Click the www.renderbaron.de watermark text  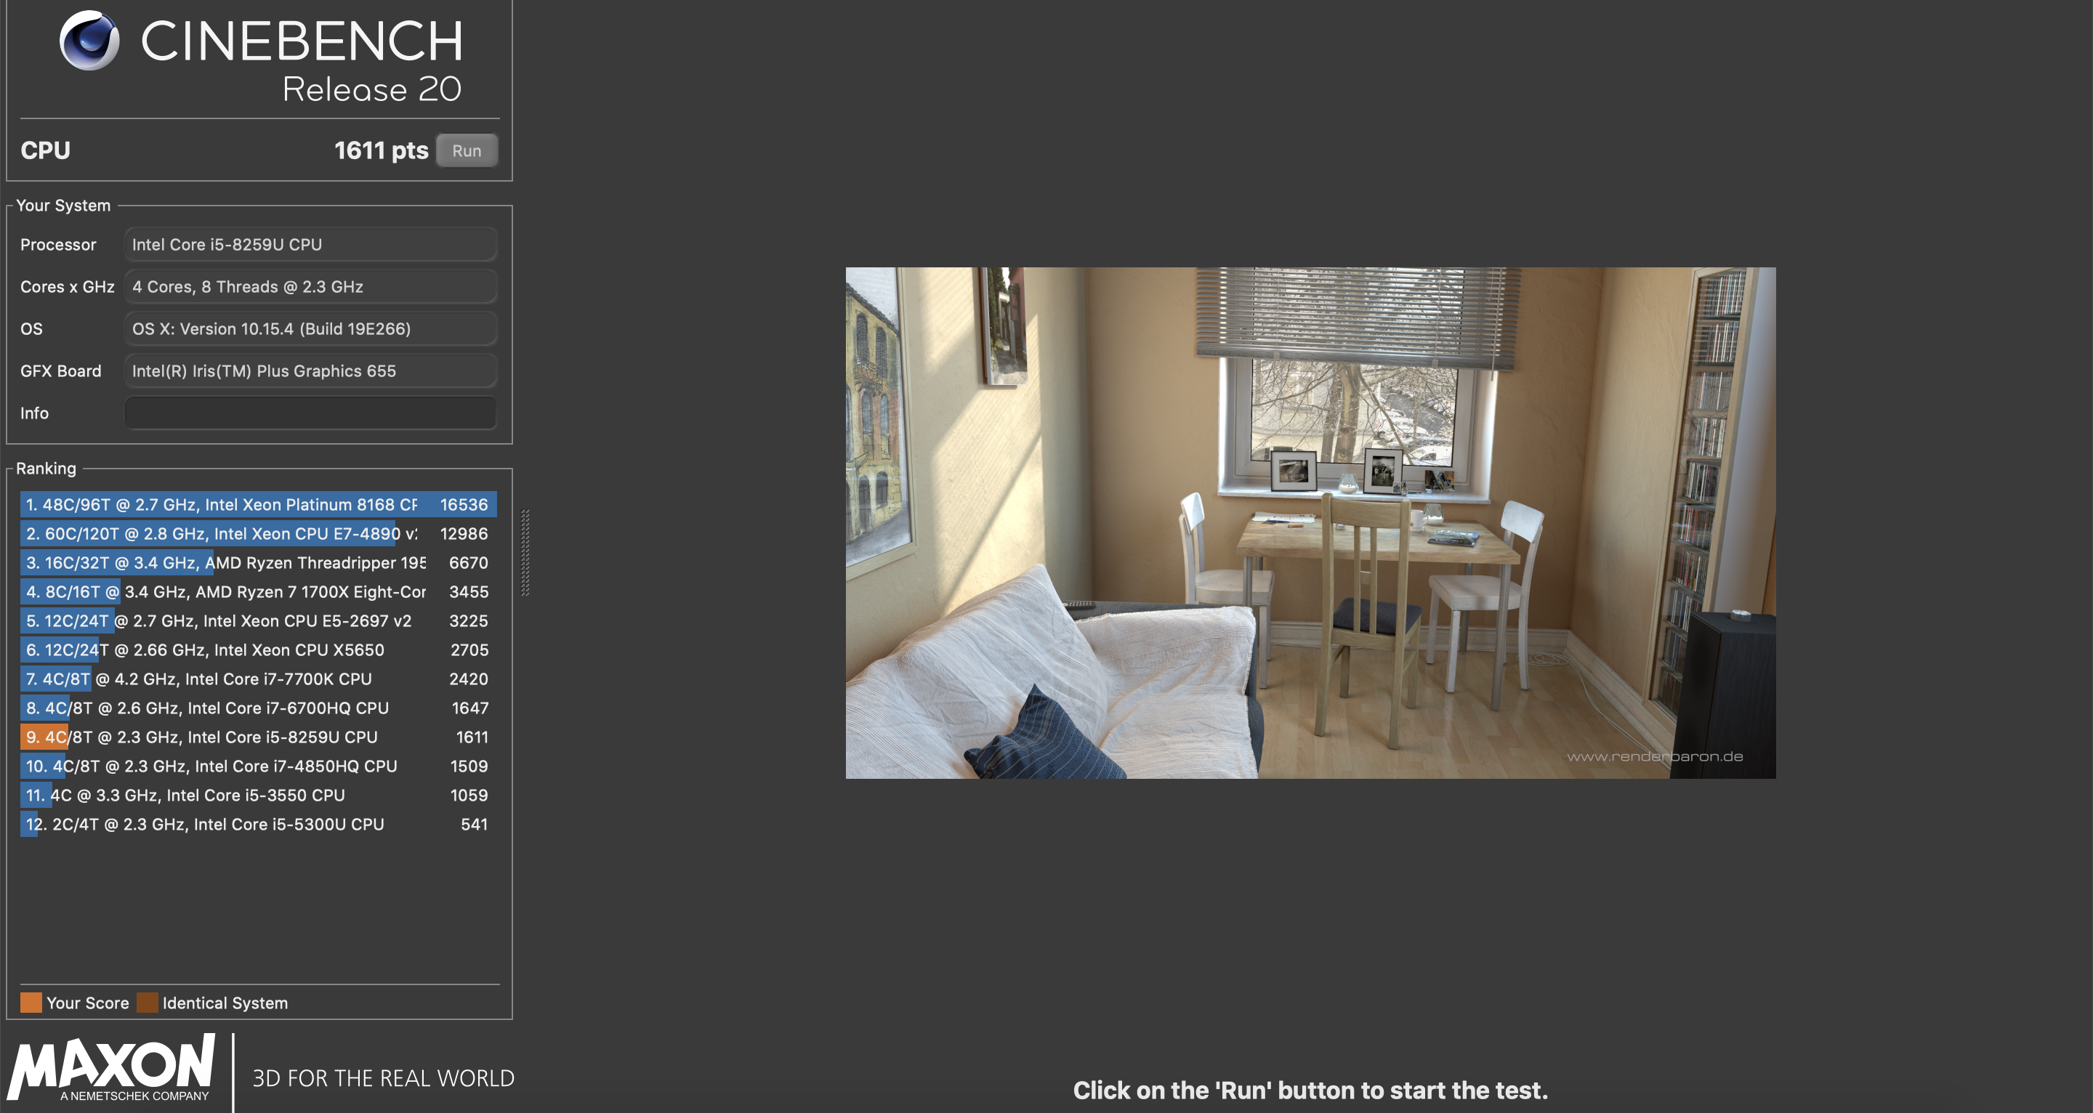[x=1654, y=756]
